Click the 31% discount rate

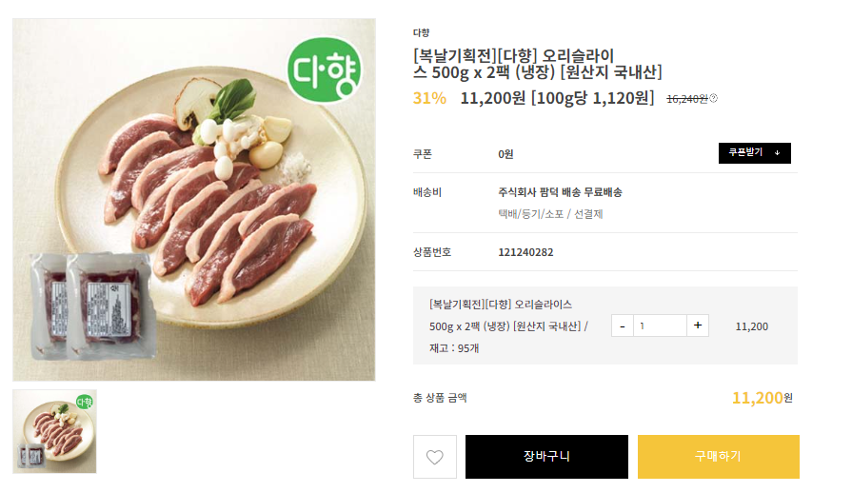(x=429, y=97)
